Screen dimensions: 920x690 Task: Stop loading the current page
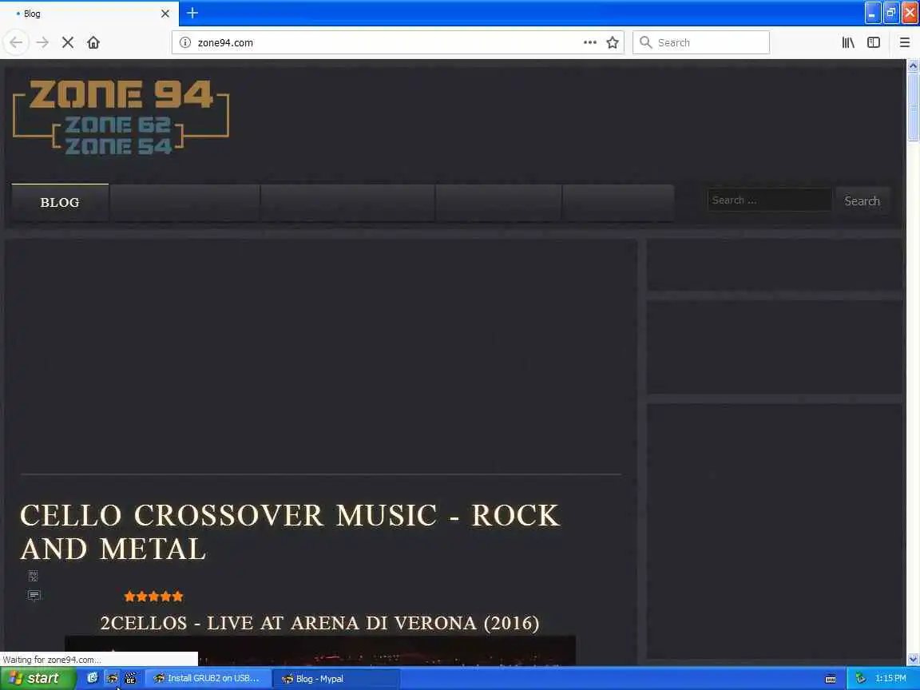(68, 42)
